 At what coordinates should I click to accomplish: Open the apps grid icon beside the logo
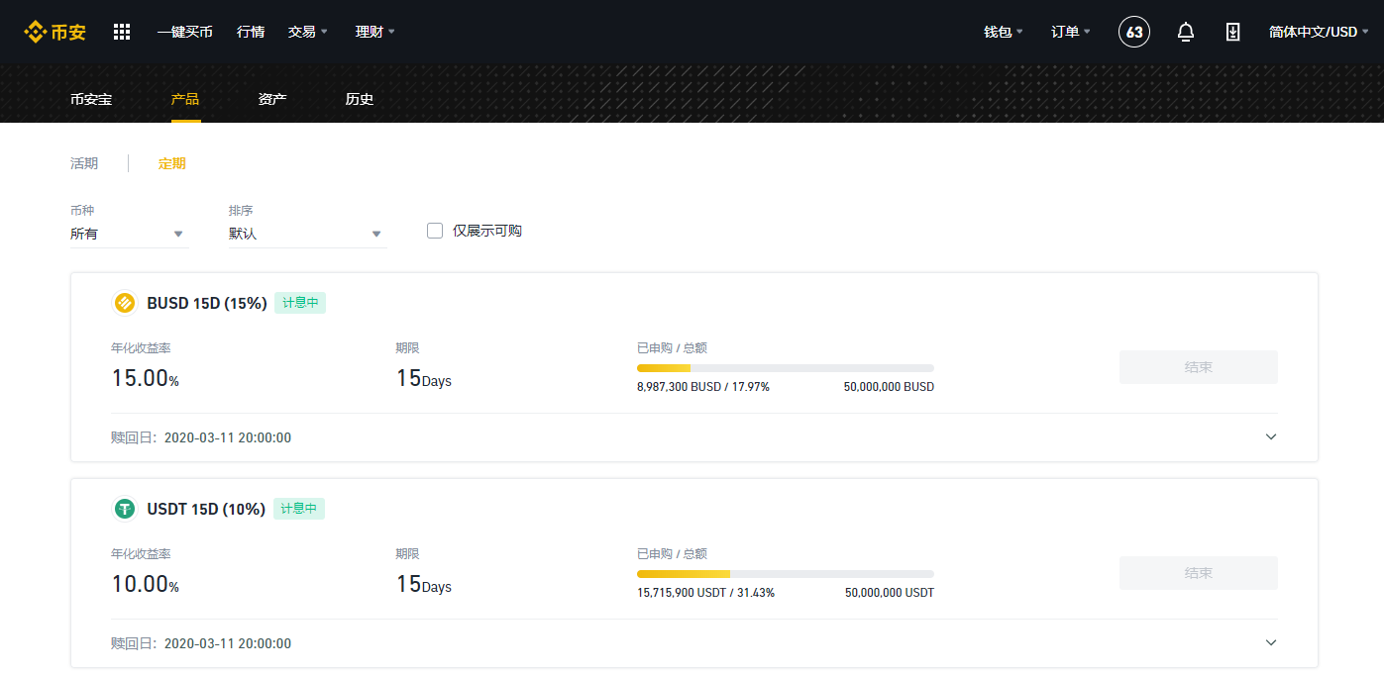[x=121, y=31]
